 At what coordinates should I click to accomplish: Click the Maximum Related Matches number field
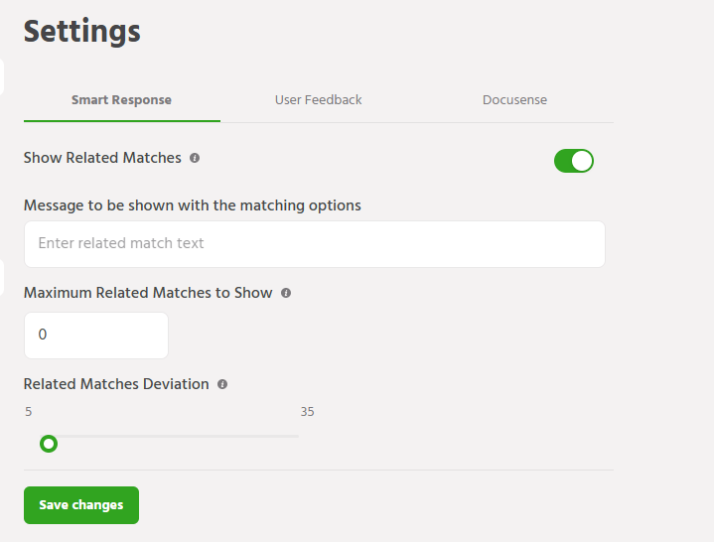(x=95, y=336)
